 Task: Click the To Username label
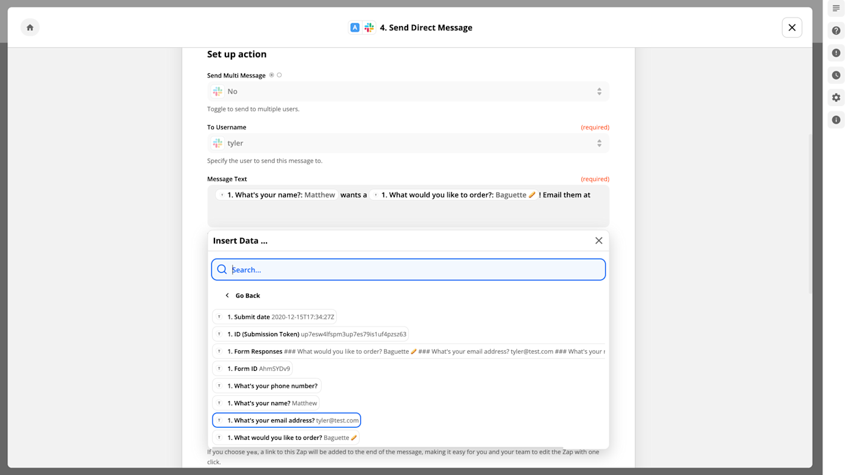pos(227,127)
